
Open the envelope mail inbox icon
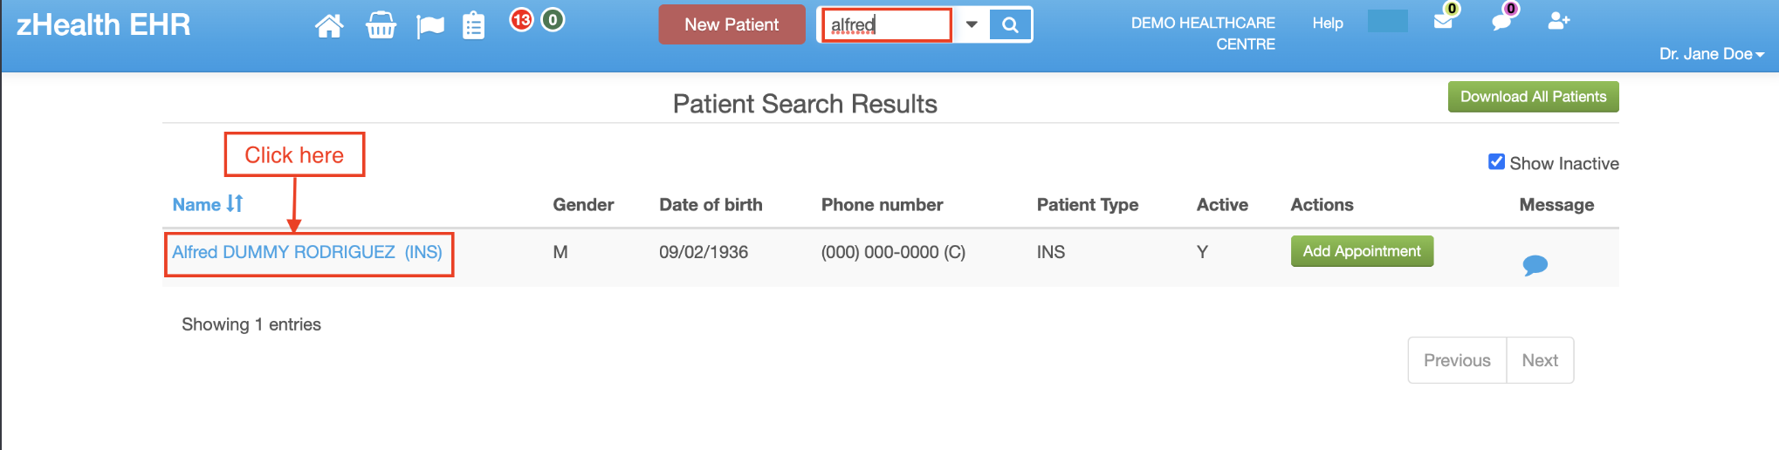[x=1443, y=21]
